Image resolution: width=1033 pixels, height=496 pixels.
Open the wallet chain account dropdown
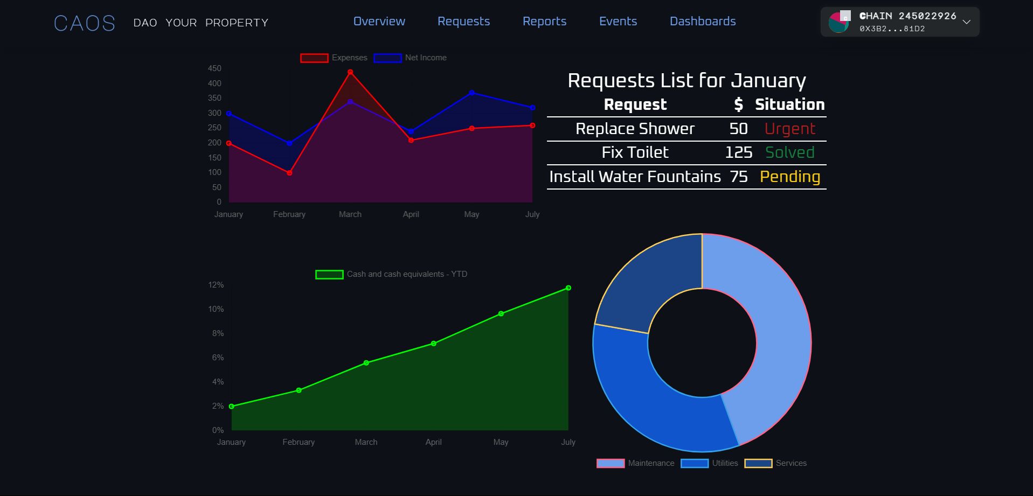coord(900,22)
